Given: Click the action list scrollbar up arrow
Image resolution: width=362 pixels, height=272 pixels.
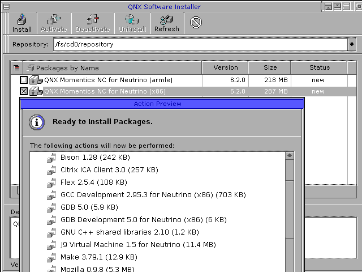Looking at the screenshot, I should point(290,155).
